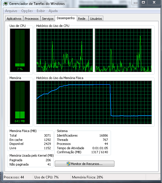Click the Tempo de Atividade value 0:01:01:05
The image size is (162, 183).
coord(100,148)
